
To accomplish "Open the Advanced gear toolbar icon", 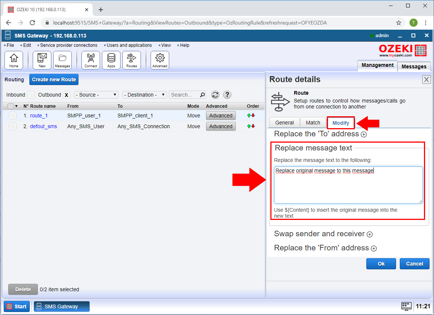I will 160,60.
